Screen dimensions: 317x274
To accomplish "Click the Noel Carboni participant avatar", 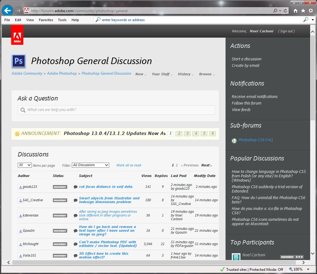I will click(x=236, y=256).
